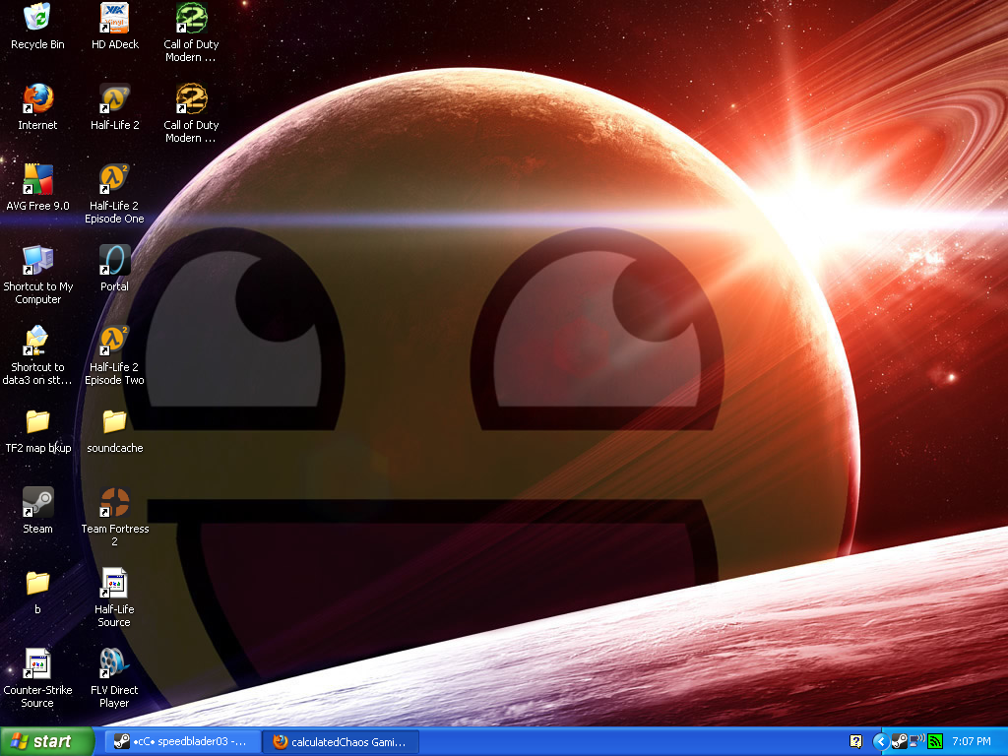This screenshot has height=756, width=1008.
Task: Click the green wireless signal tray icon
Action: click(x=935, y=741)
